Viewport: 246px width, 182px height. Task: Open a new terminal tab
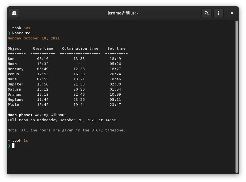[x=14, y=13]
